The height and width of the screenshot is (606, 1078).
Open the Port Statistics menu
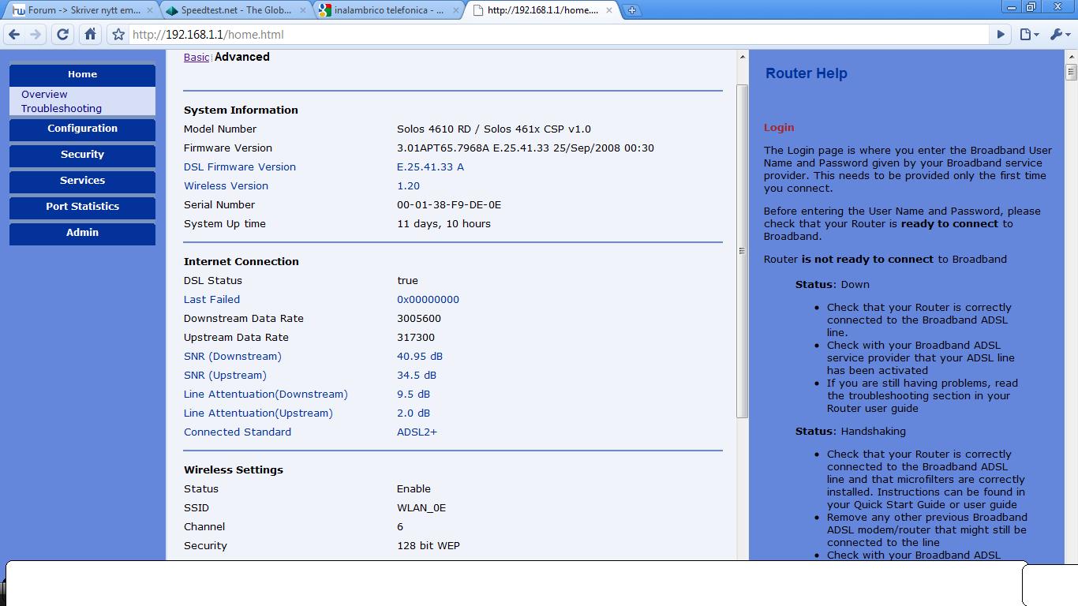point(82,207)
